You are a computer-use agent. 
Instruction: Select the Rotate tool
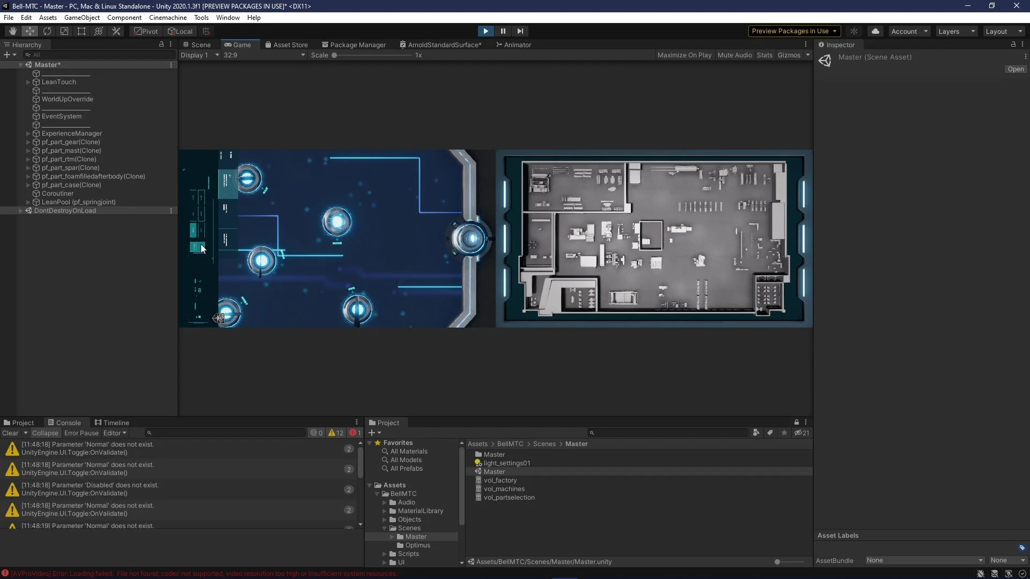point(47,31)
